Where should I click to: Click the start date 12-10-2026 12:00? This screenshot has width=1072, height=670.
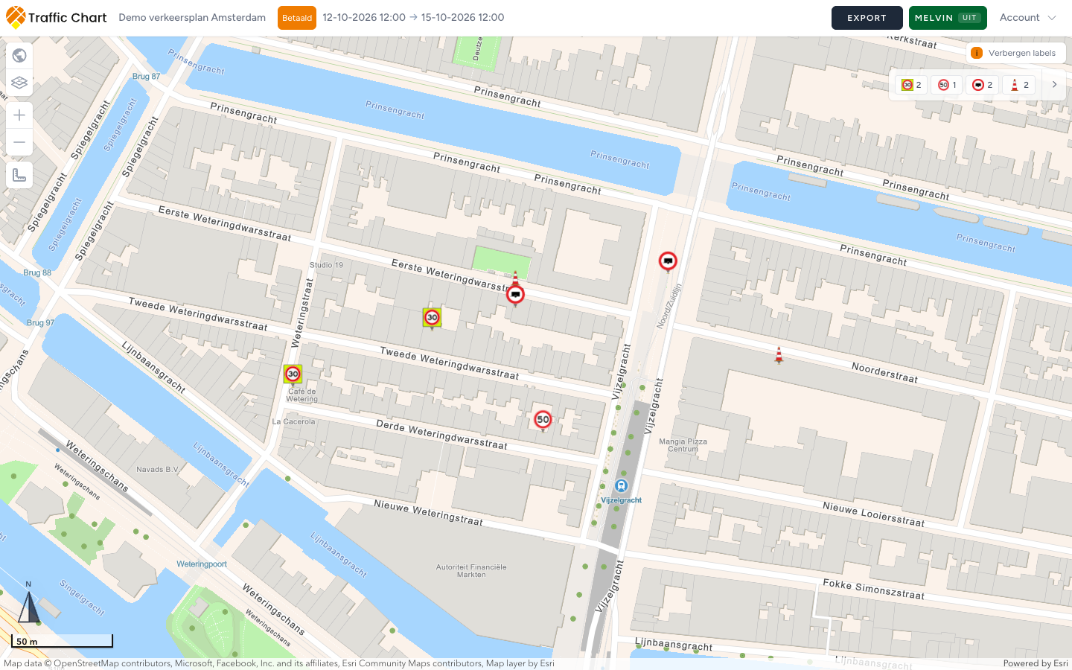pyautogui.click(x=364, y=18)
